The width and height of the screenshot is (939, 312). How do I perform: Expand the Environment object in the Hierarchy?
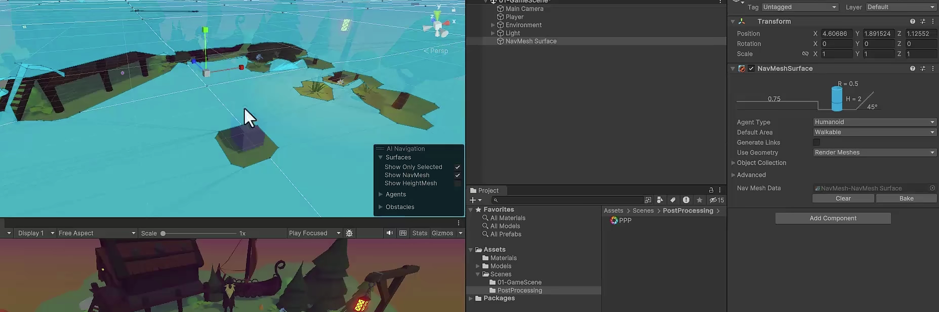[493, 25]
